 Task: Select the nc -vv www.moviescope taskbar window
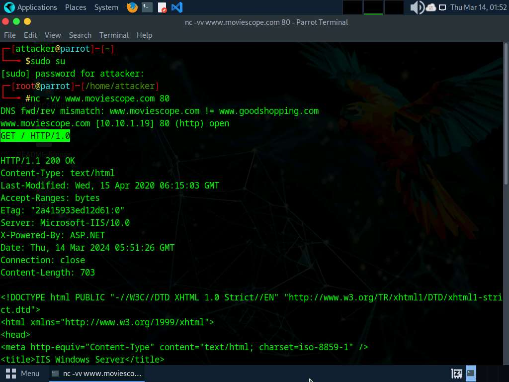[x=97, y=373]
